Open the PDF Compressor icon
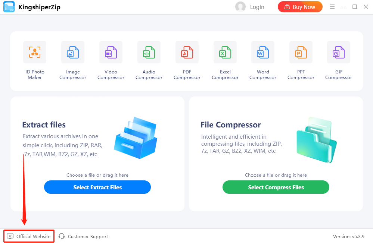373x243 pixels. (187, 52)
